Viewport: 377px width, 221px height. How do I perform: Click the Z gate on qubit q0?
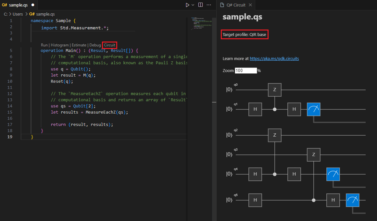275,90
